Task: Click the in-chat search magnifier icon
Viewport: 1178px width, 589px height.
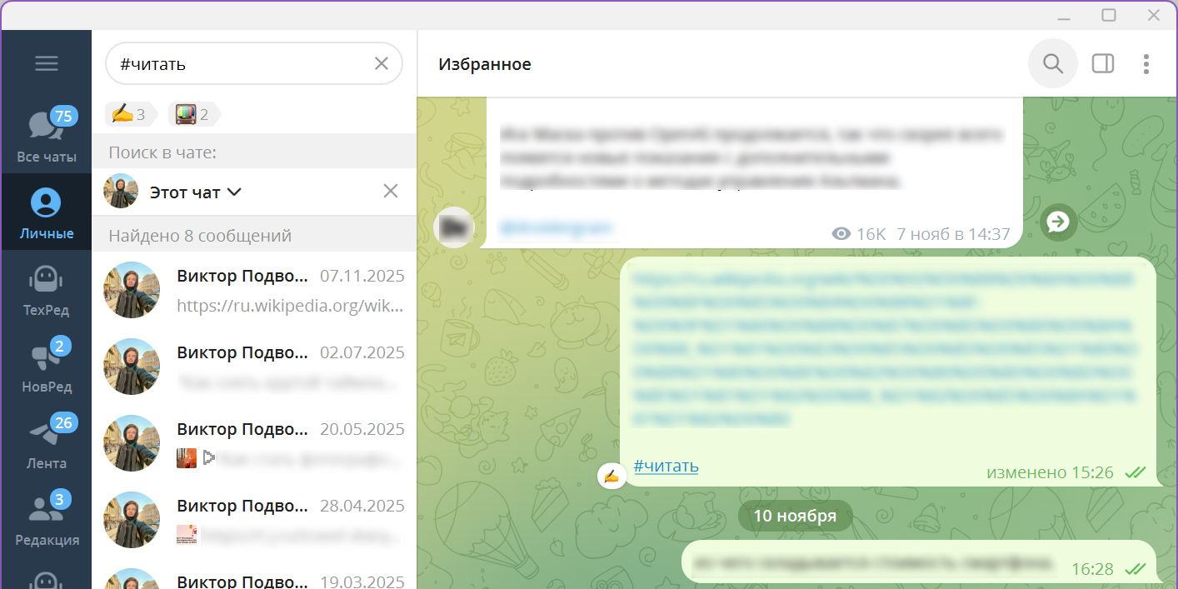Action: (1052, 62)
